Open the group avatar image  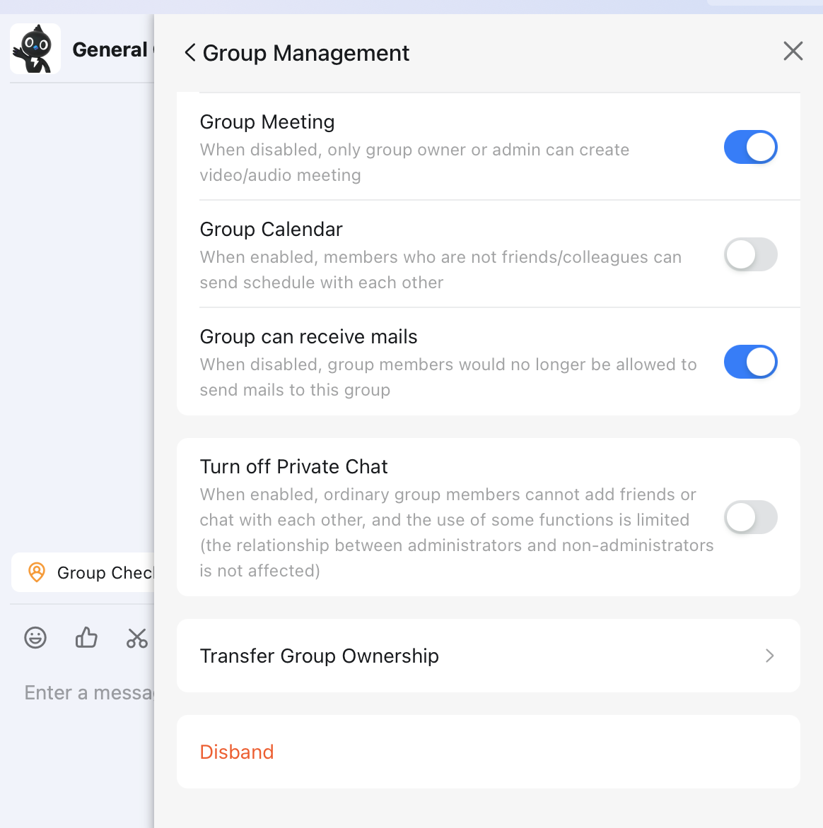tap(35, 48)
